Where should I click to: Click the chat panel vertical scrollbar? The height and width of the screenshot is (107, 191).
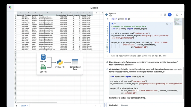pyautogui.click(x=183, y=83)
